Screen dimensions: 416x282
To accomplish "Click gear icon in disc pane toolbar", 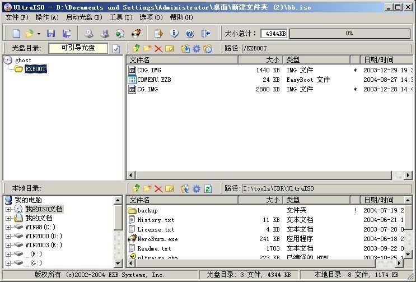I will coord(197,48).
